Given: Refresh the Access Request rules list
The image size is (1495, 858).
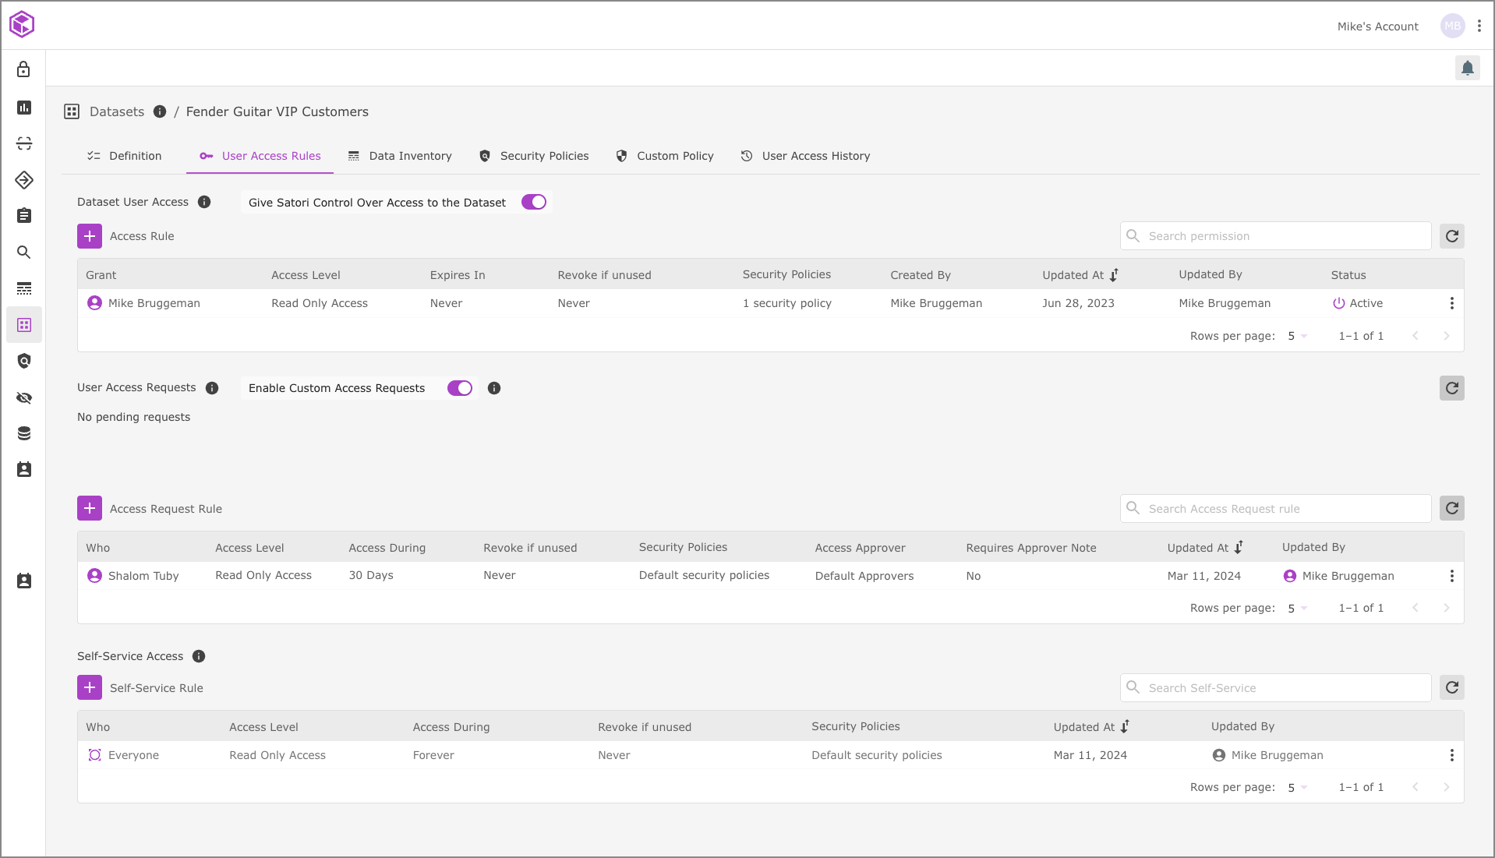Looking at the screenshot, I should (x=1451, y=509).
